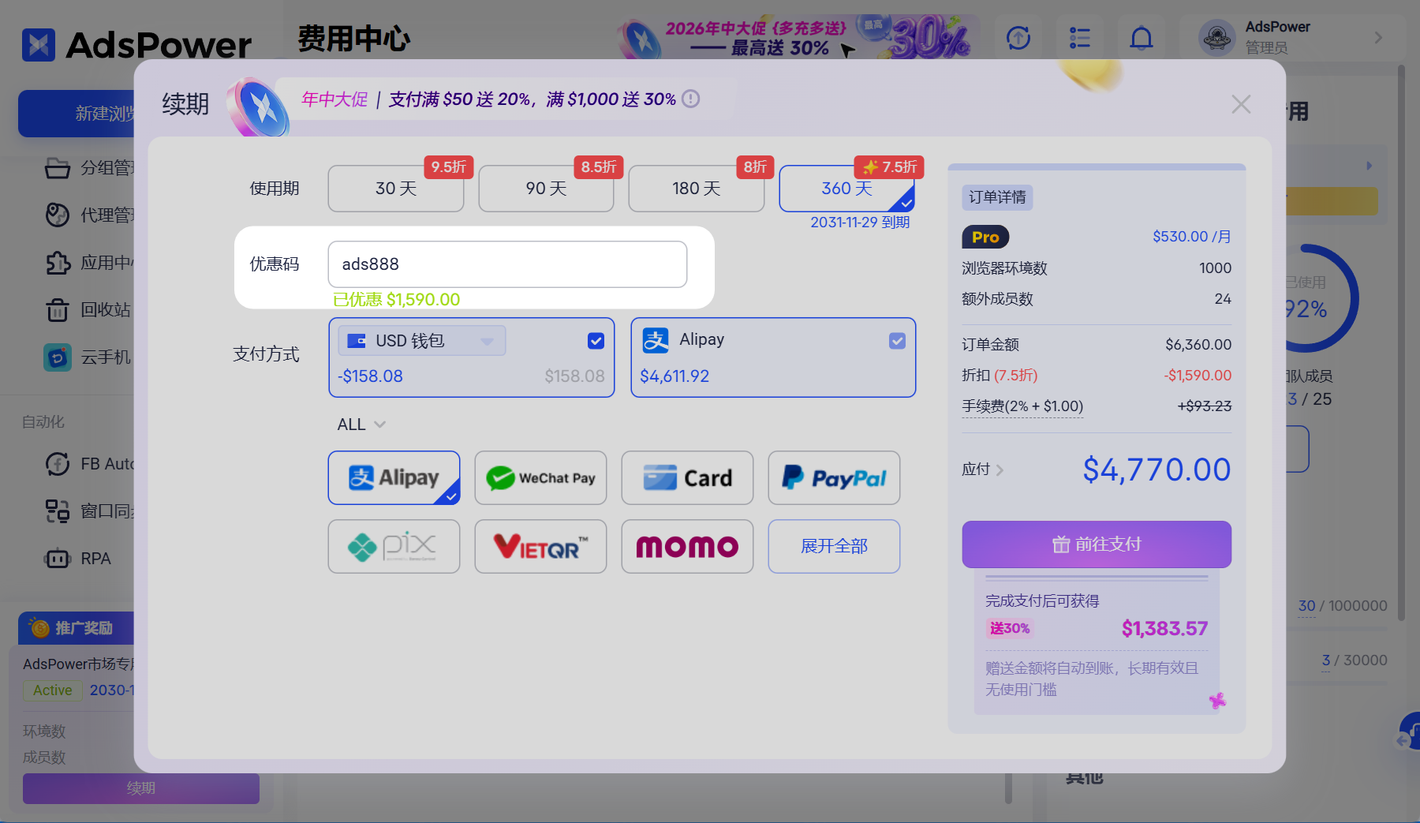Open 应用中心 puzzle icon in sidebar
Screen dimensions: 1420x823
tap(58, 263)
